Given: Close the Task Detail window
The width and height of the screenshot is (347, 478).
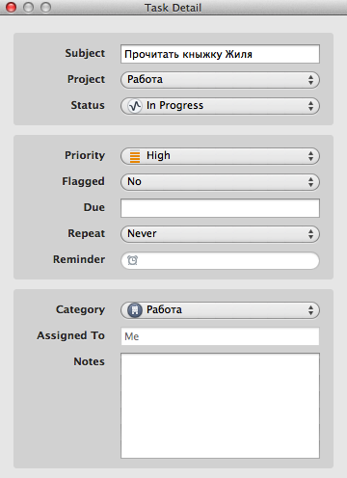Looking at the screenshot, I should tap(12, 7).
